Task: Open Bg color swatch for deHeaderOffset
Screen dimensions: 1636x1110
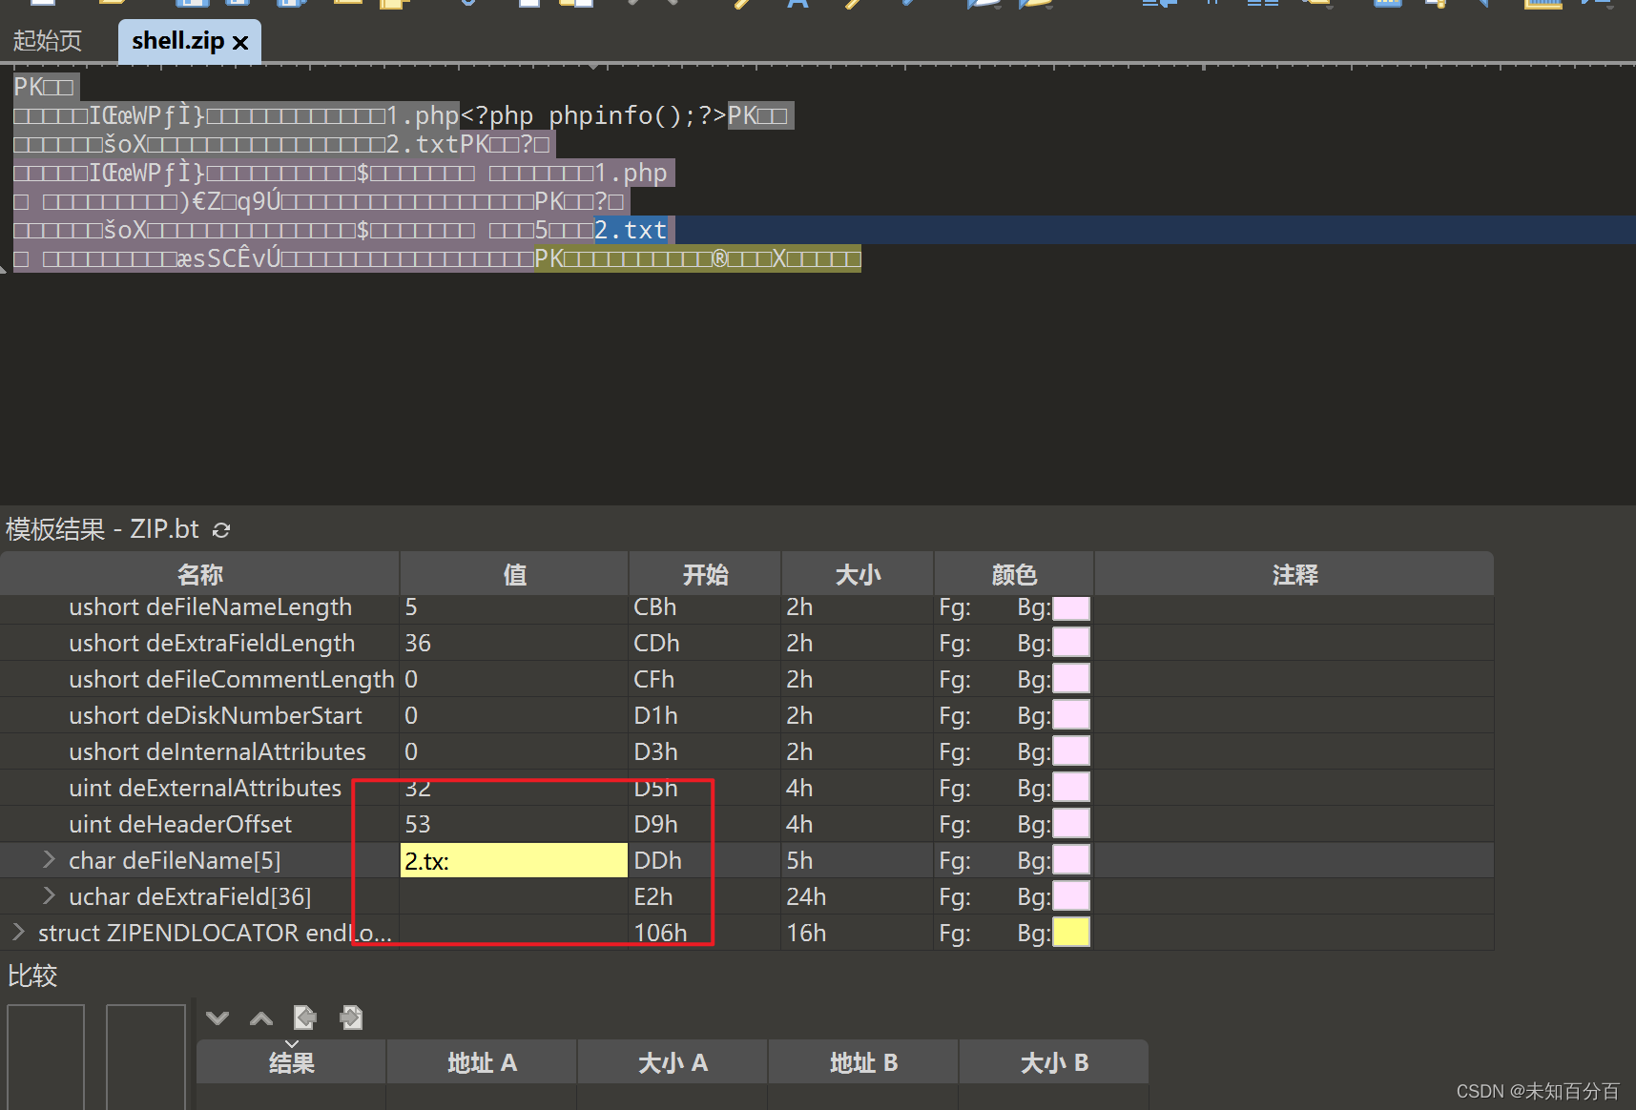Action: [1070, 824]
